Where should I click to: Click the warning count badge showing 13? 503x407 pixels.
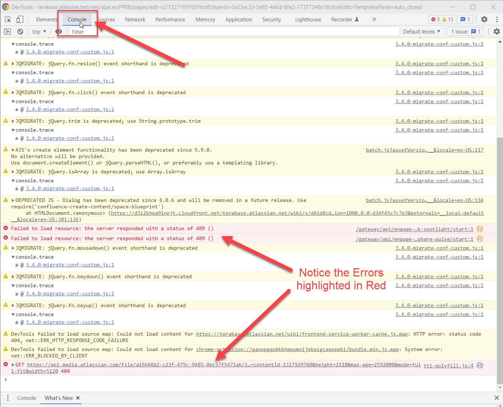click(x=448, y=19)
